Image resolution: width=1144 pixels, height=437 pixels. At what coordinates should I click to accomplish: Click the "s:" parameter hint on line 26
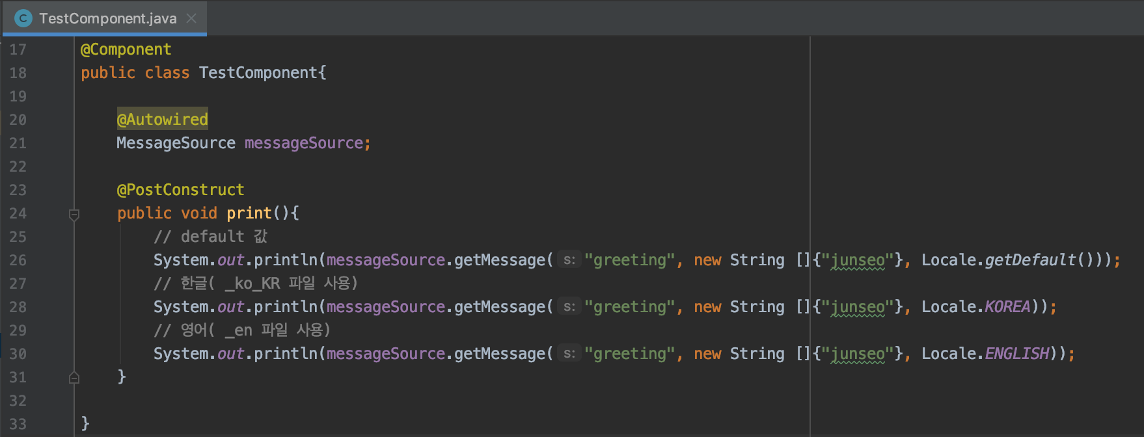coord(569,260)
